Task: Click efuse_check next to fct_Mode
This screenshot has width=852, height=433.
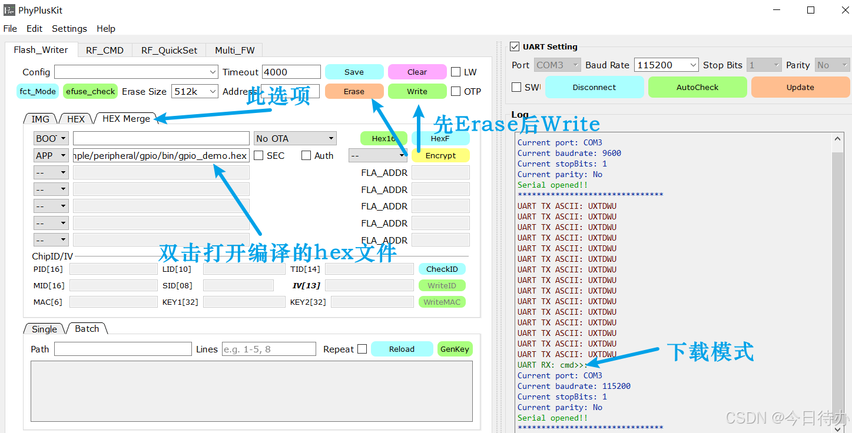Action: (x=89, y=91)
